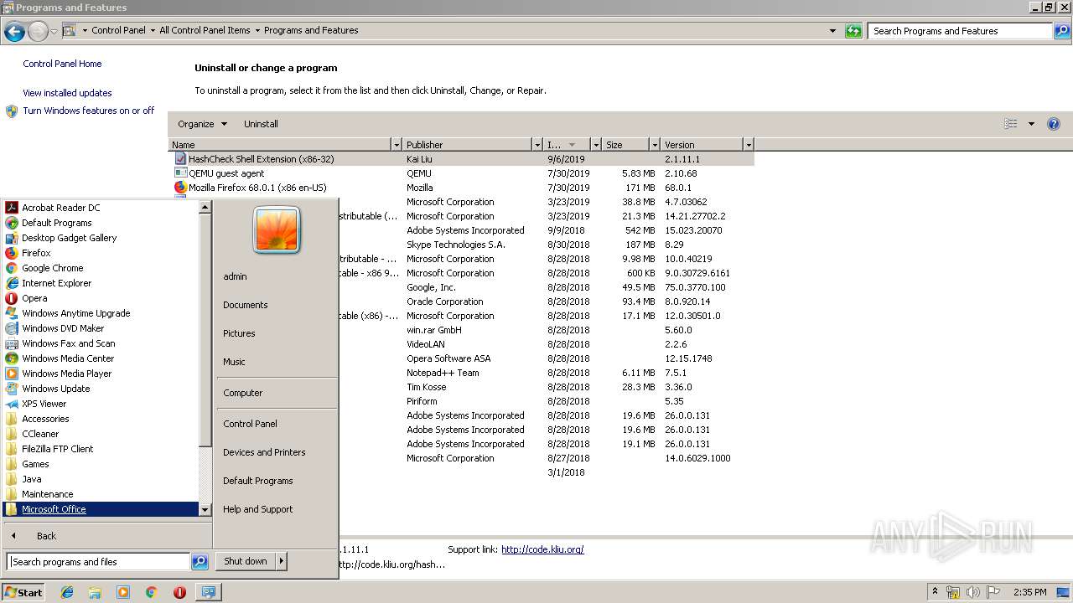Open Control Panel from Start menu
The width and height of the screenshot is (1073, 603).
point(250,424)
